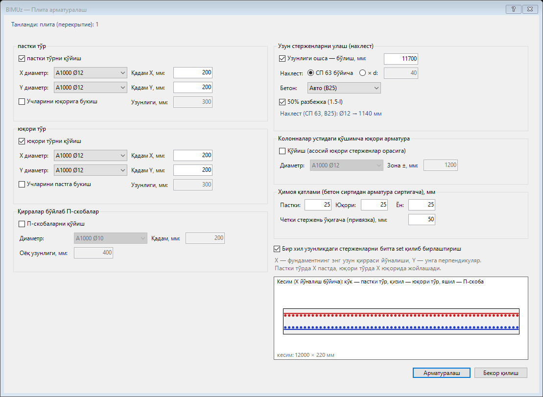Open Y диаметр dropdown in юқори тўр
Image resolution: width=543 pixels, height=397 pixels.
(91, 170)
